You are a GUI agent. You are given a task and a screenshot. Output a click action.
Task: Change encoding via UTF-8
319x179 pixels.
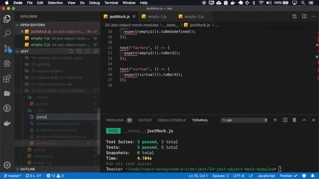239,176
